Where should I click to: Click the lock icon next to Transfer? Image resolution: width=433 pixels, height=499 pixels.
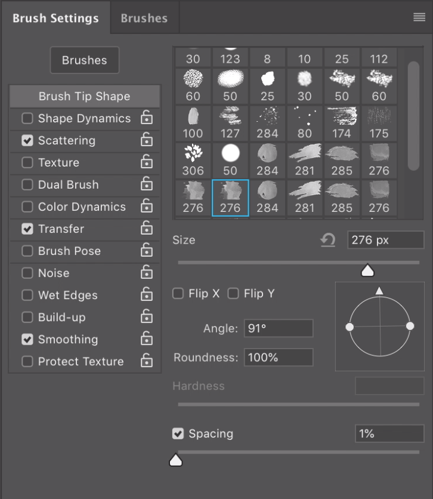[146, 229]
